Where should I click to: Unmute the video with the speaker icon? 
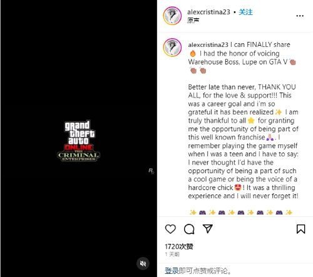(x=143, y=263)
